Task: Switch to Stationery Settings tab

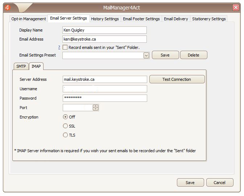Action: (209, 19)
